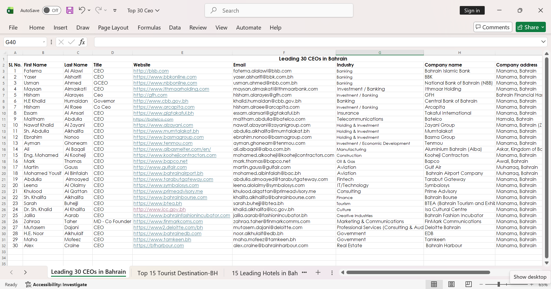
Task: Click the formula bar Enter checkmark icon
Action: [71, 42]
